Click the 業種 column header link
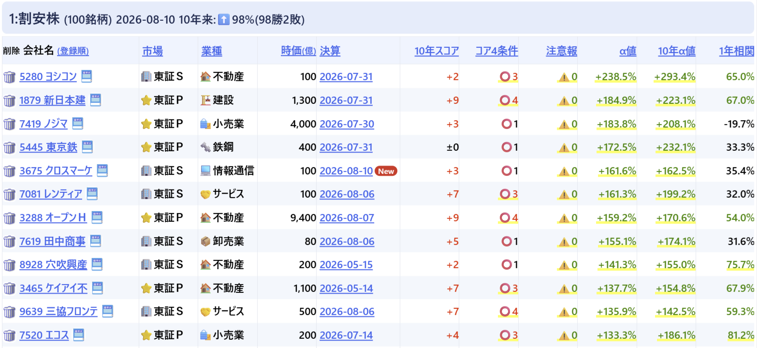Viewport: 757px width, 348px height. click(212, 51)
